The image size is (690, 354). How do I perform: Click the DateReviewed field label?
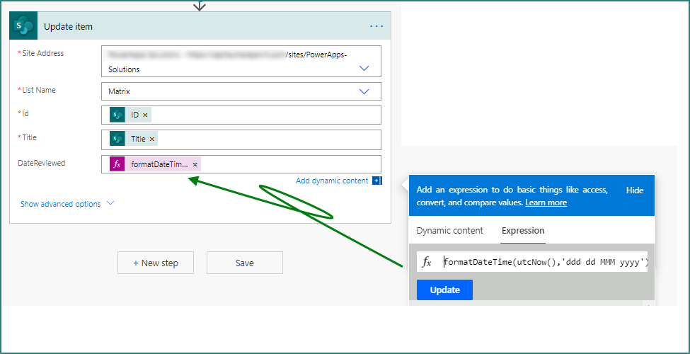click(41, 163)
